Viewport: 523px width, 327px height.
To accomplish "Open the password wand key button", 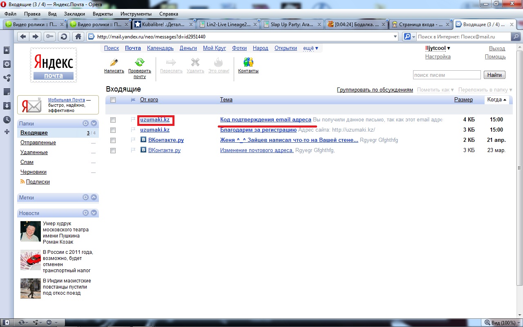I will pos(50,37).
